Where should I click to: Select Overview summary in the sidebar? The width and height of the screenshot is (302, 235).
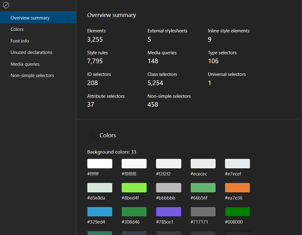(30, 18)
